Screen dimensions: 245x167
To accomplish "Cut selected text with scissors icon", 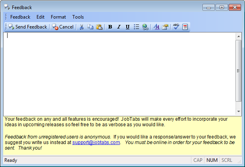I will click(x=81, y=27).
